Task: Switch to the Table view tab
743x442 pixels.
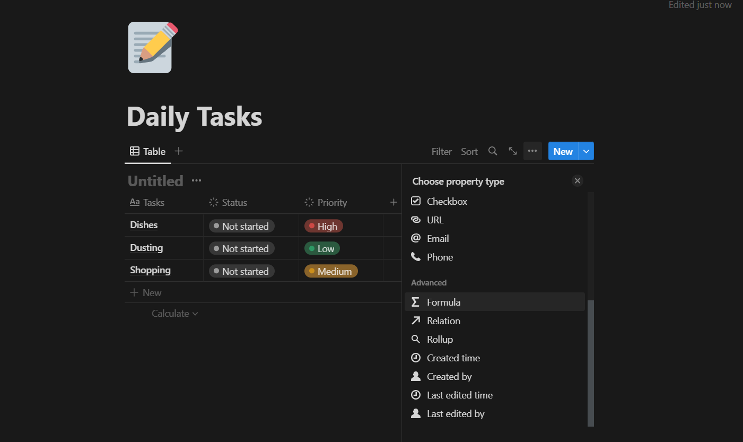Action: click(147, 151)
